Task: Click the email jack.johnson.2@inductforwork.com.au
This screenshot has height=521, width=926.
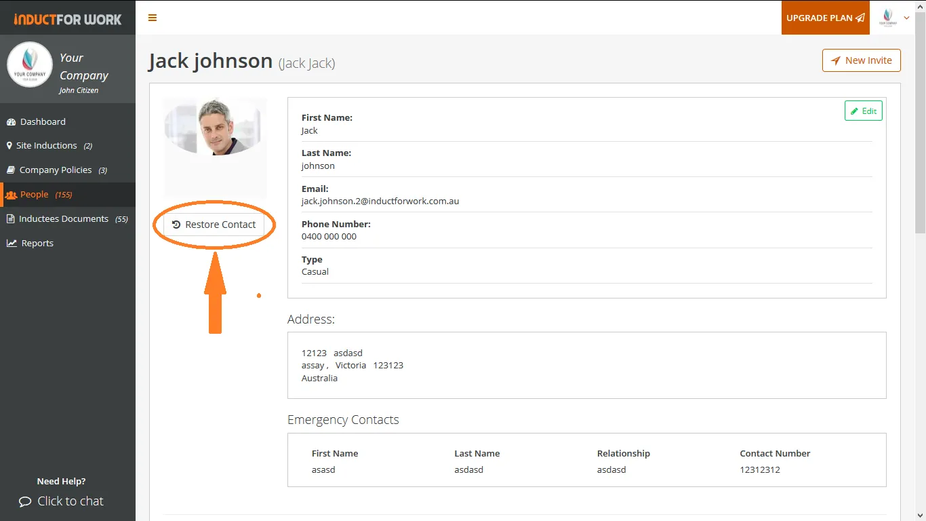Action: pyautogui.click(x=380, y=201)
